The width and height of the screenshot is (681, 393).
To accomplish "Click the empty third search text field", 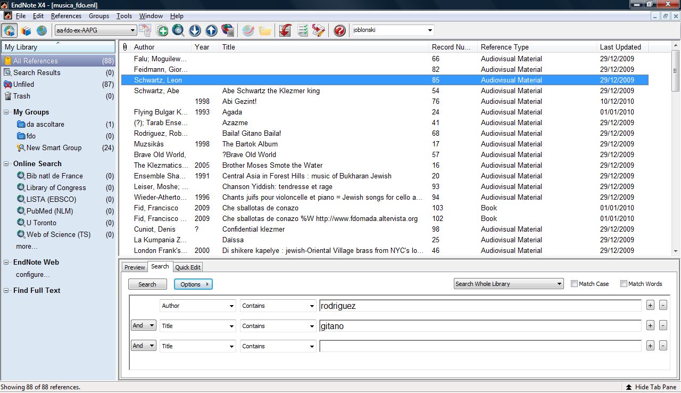I will [x=480, y=346].
